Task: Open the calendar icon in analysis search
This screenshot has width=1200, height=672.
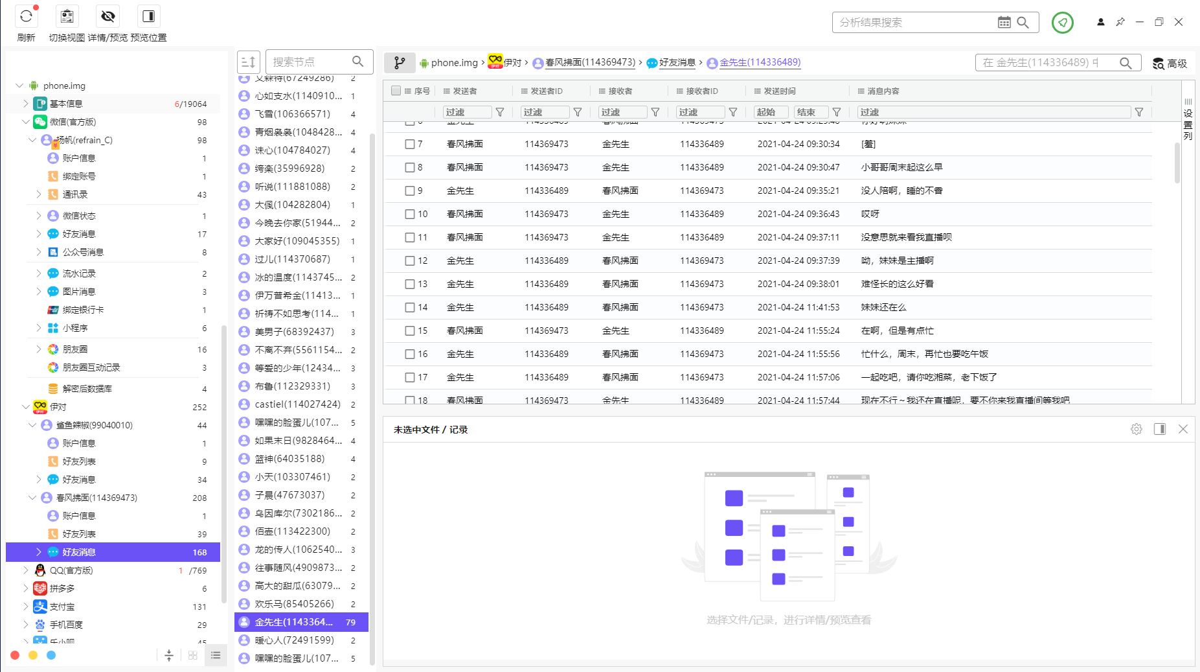Action: (1004, 23)
